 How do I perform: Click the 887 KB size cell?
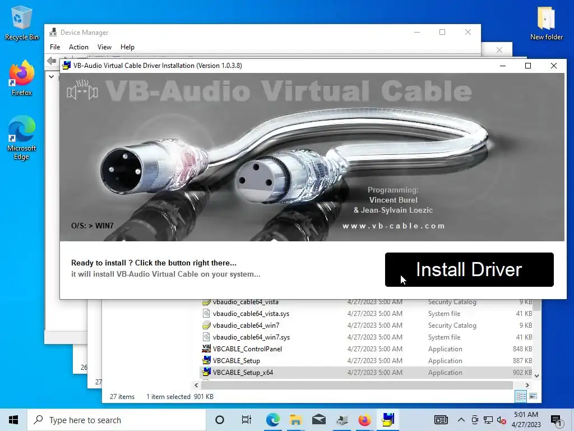click(522, 360)
